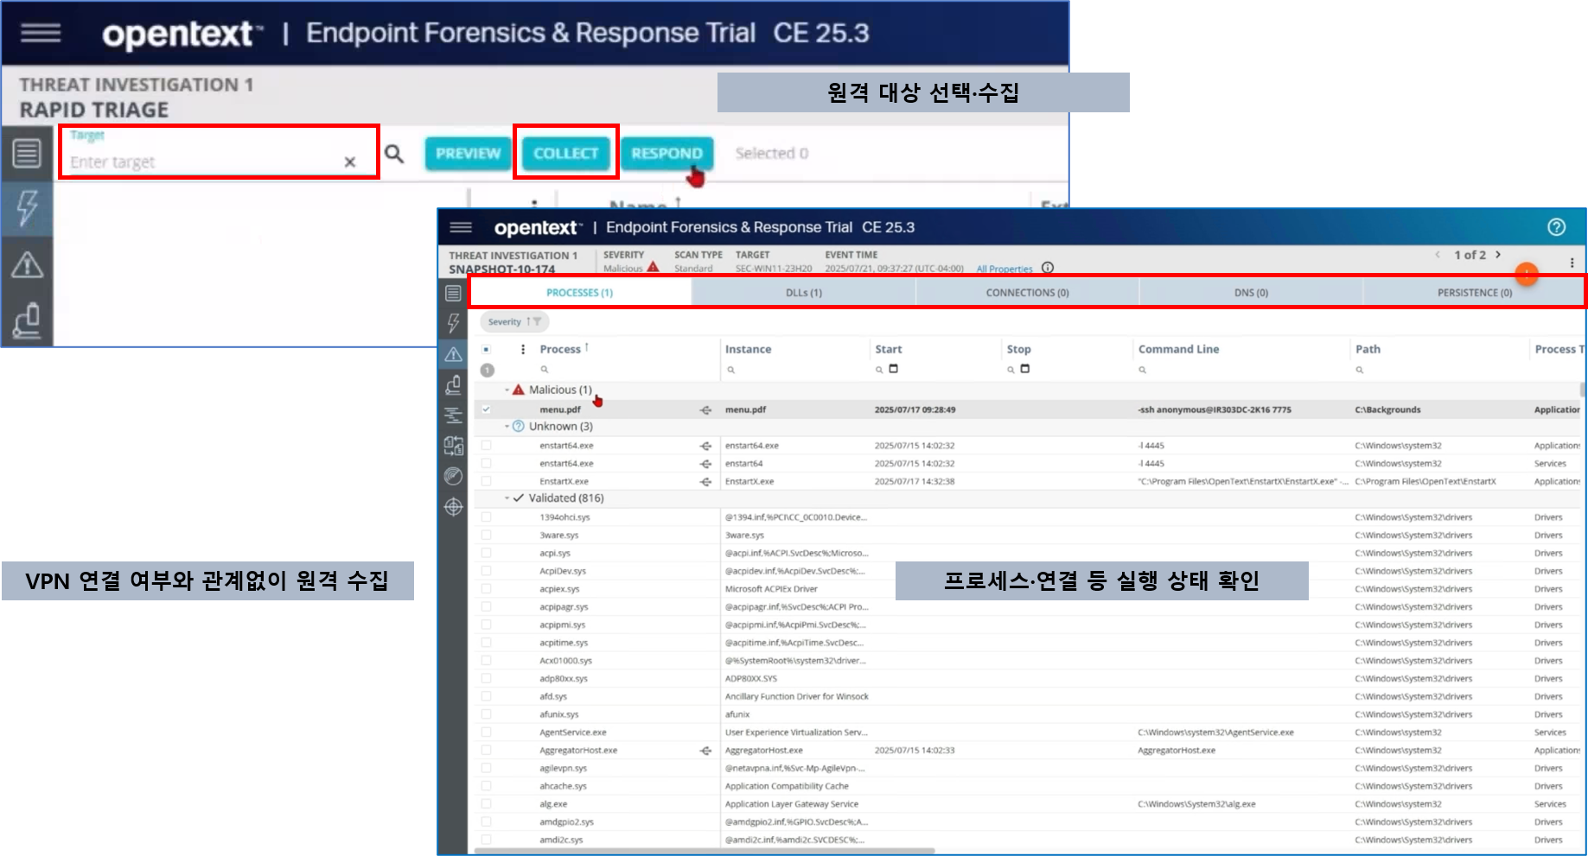Click the list icon in Rapid Triage sidebar
This screenshot has height=856, width=1588.
coord(27,154)
